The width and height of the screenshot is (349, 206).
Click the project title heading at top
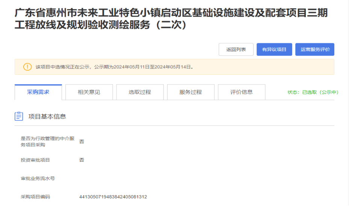(x=171, y=20)
